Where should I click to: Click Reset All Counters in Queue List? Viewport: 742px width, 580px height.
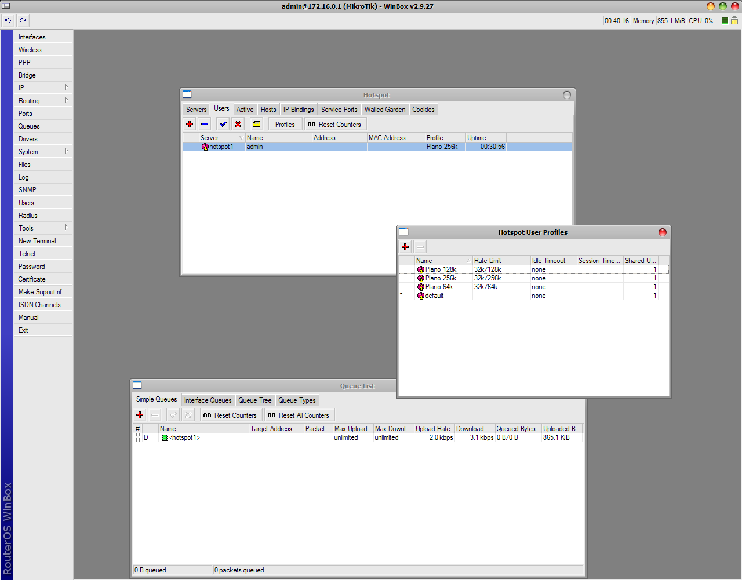pyautogui.click(x=299, y=415)
